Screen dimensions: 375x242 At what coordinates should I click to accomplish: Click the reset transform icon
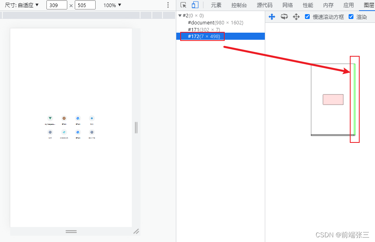coord(296,17)
